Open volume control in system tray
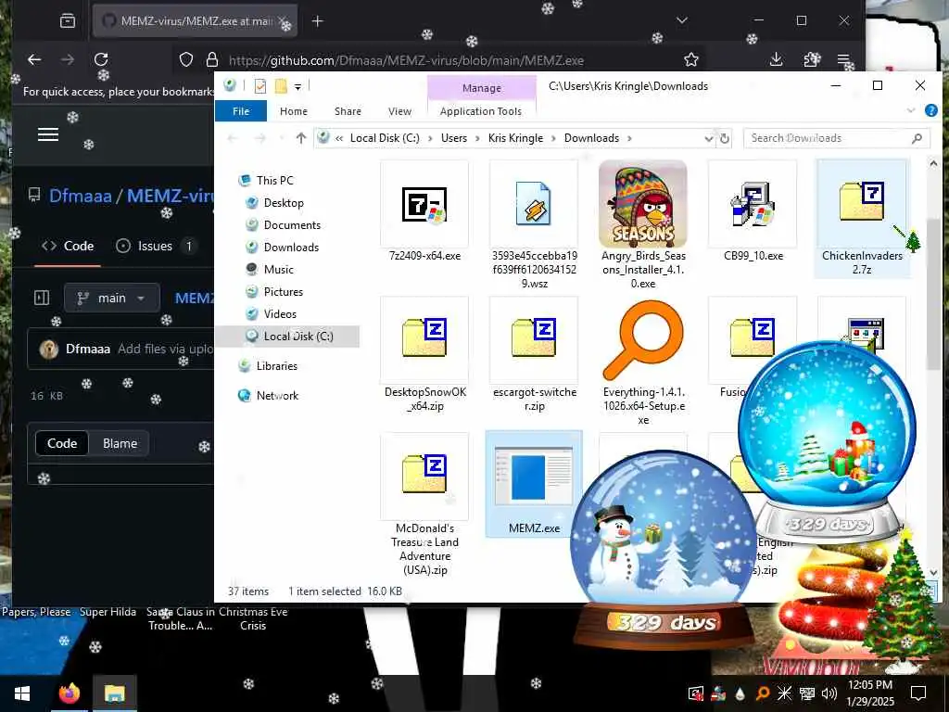Screen dimensions: 949x712 tap(829, 693)
